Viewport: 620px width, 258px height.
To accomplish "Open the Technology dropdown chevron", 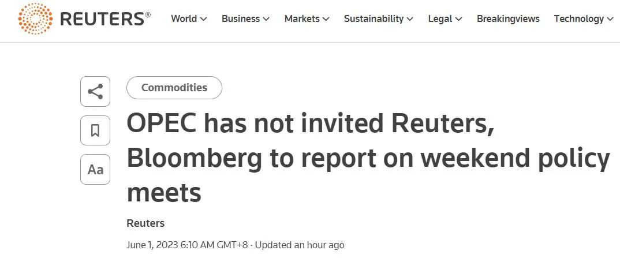I will (610, 19).
